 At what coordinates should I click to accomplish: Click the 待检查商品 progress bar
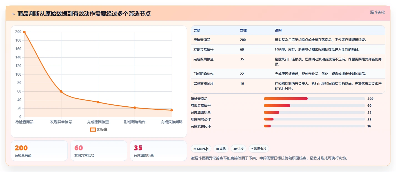[314, 99]
